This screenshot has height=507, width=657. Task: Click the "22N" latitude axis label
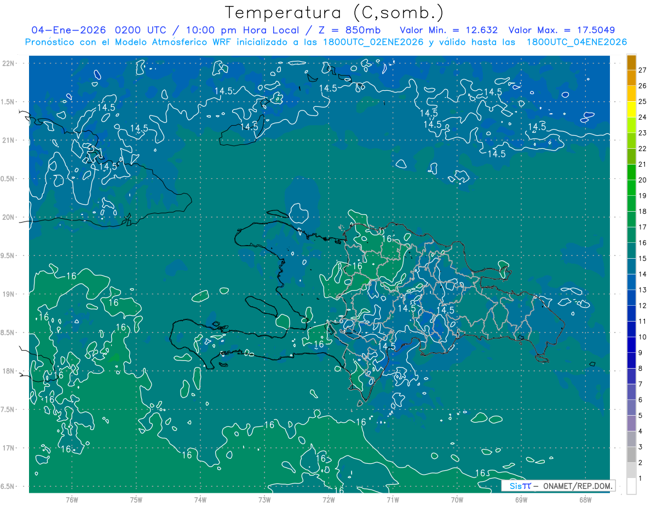[9, 63]
